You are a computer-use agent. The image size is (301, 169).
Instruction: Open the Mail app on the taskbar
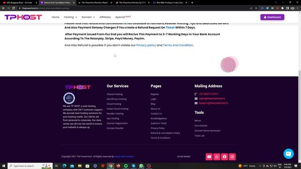click(x=72, y=166)
